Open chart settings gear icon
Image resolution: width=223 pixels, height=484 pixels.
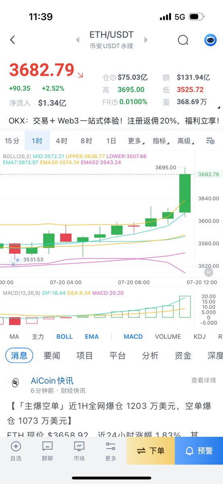point(210,141)
